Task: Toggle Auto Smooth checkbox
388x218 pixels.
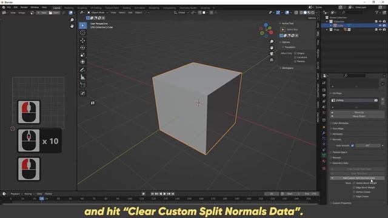Action: (x=352, y=145)
